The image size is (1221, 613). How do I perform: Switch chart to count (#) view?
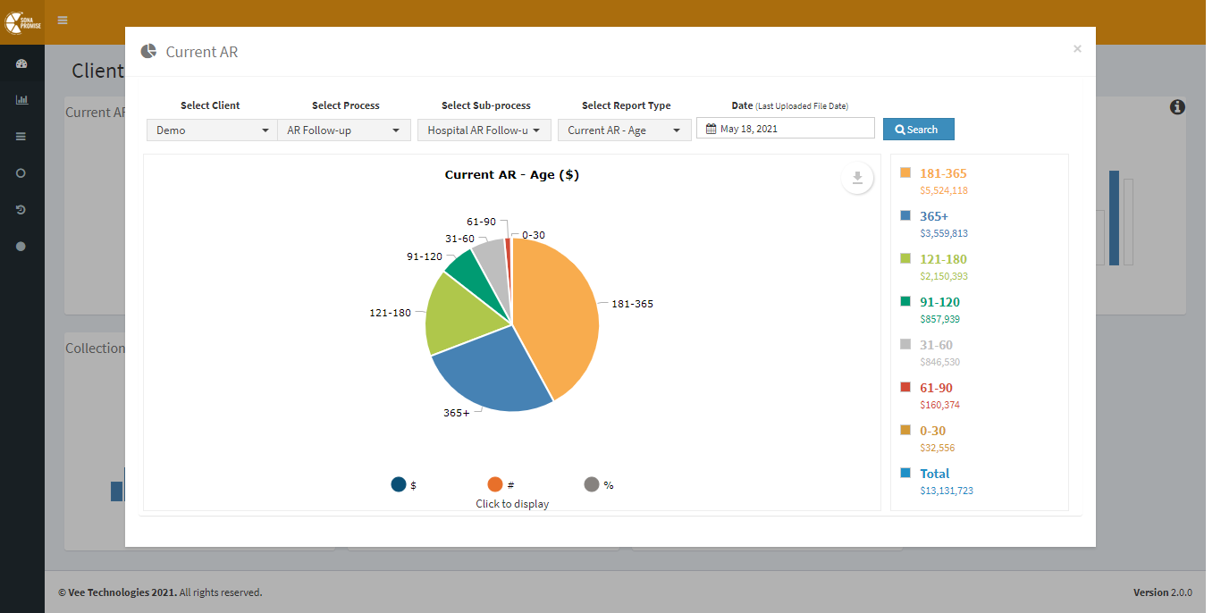click(495, 484)
